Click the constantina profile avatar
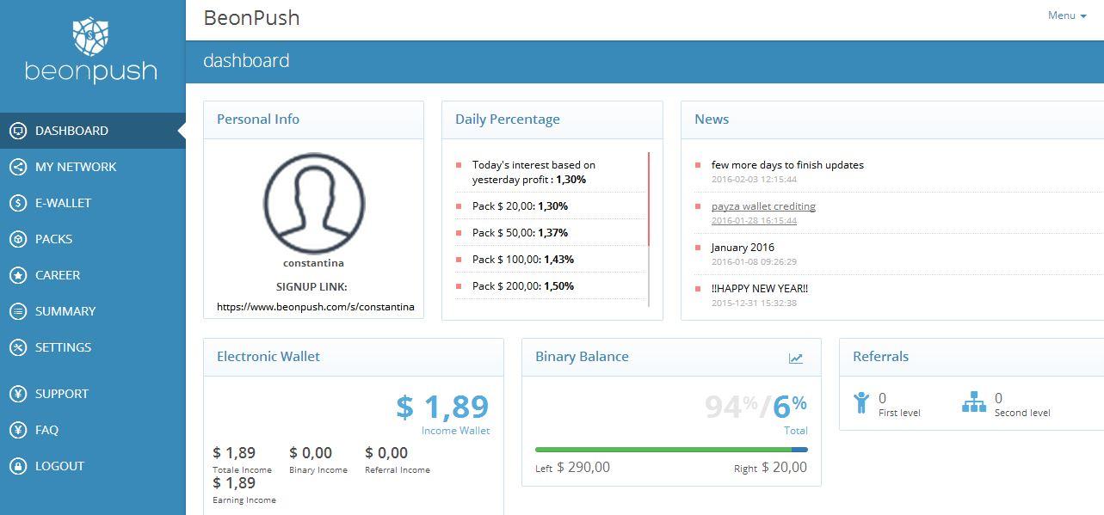This screenshot has width=1104, height=515. point(314,204)
